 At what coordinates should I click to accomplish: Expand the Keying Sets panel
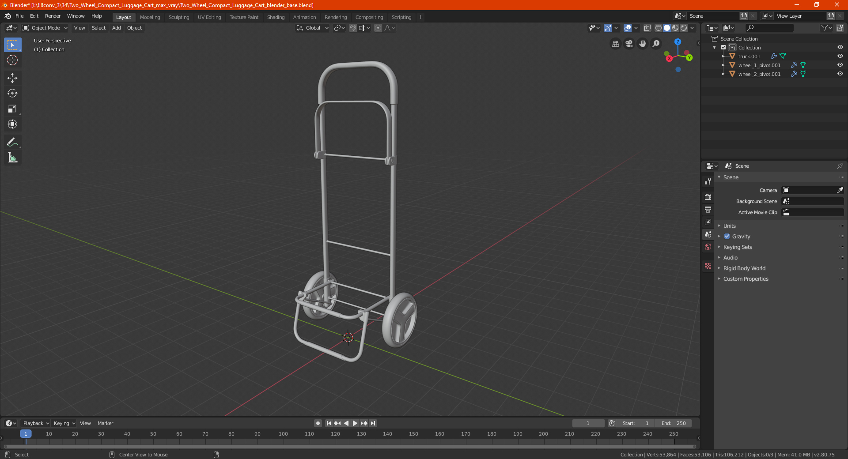737,247
